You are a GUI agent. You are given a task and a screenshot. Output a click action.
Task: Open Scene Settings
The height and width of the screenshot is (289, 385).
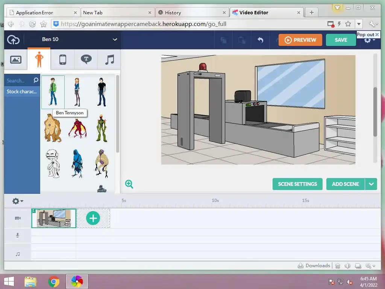pyautogui.click(x=297, y=184)
